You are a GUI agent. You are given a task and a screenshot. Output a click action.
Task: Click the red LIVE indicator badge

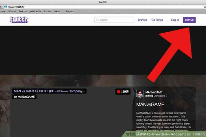(x=123, y=92)
